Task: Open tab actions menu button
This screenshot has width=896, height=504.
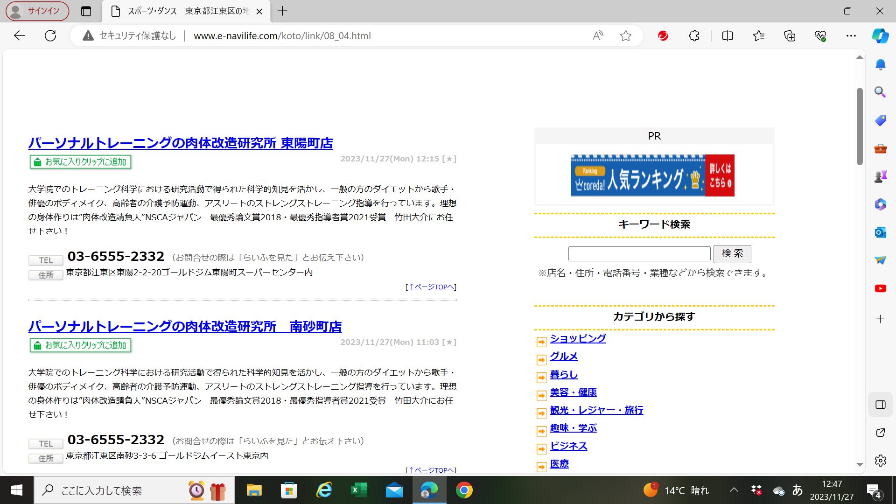Action: coord(86,11)
